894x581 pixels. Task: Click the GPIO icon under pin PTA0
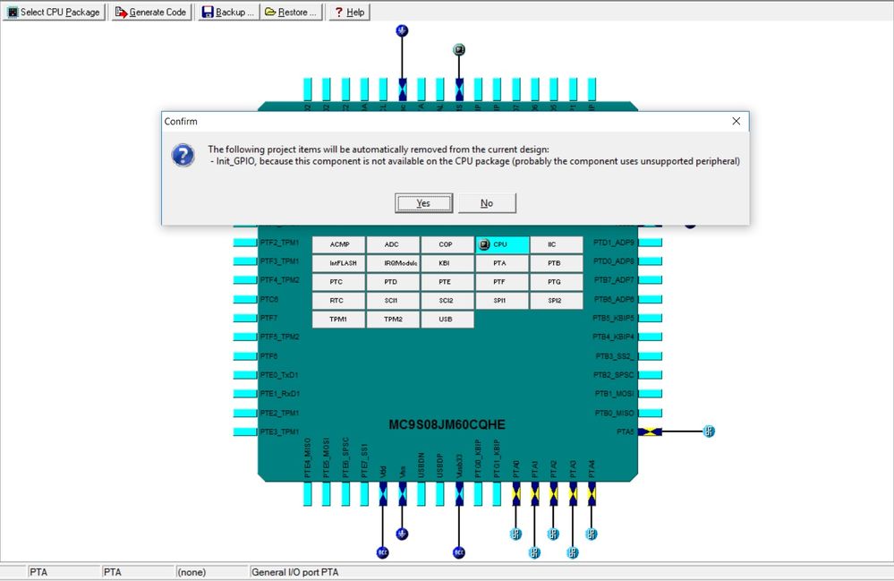pos(515,534)
